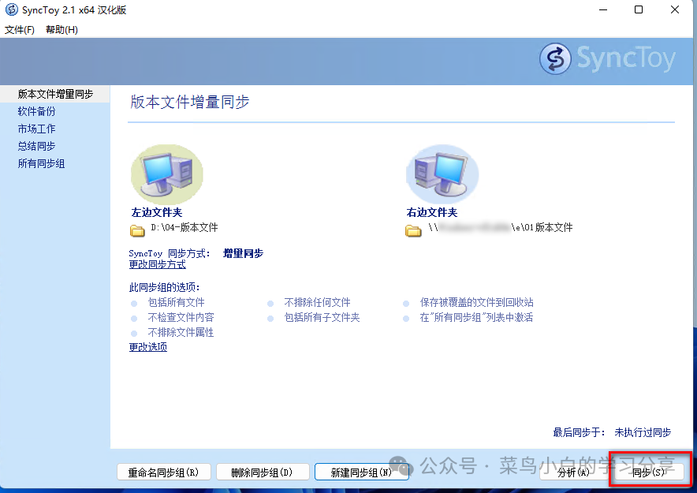
Task: Minimize the SyncToy window
Action: [x=603, y=9]
